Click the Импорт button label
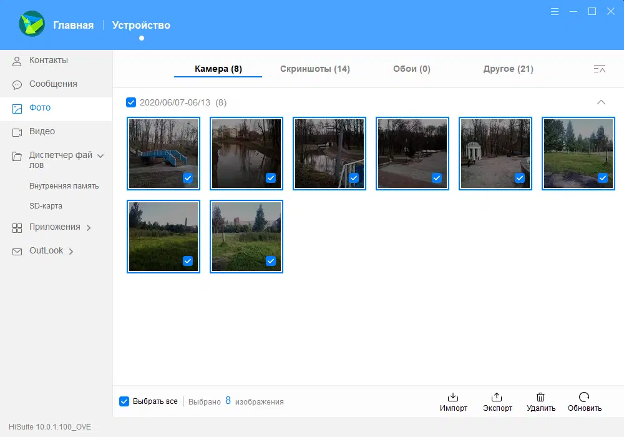 pos(453,408)
